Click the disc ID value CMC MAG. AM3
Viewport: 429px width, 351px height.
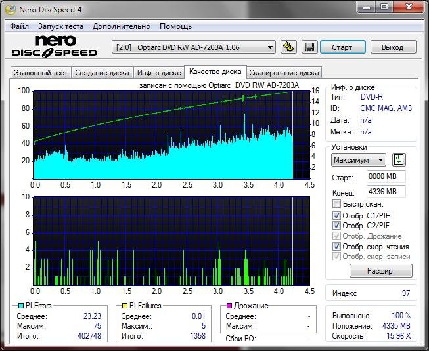coord(386,108)
